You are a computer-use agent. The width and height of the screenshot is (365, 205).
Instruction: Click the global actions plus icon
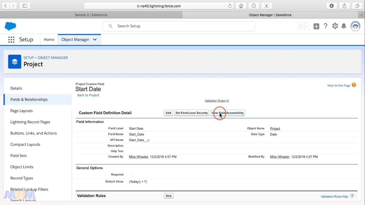tap(316, 26)
